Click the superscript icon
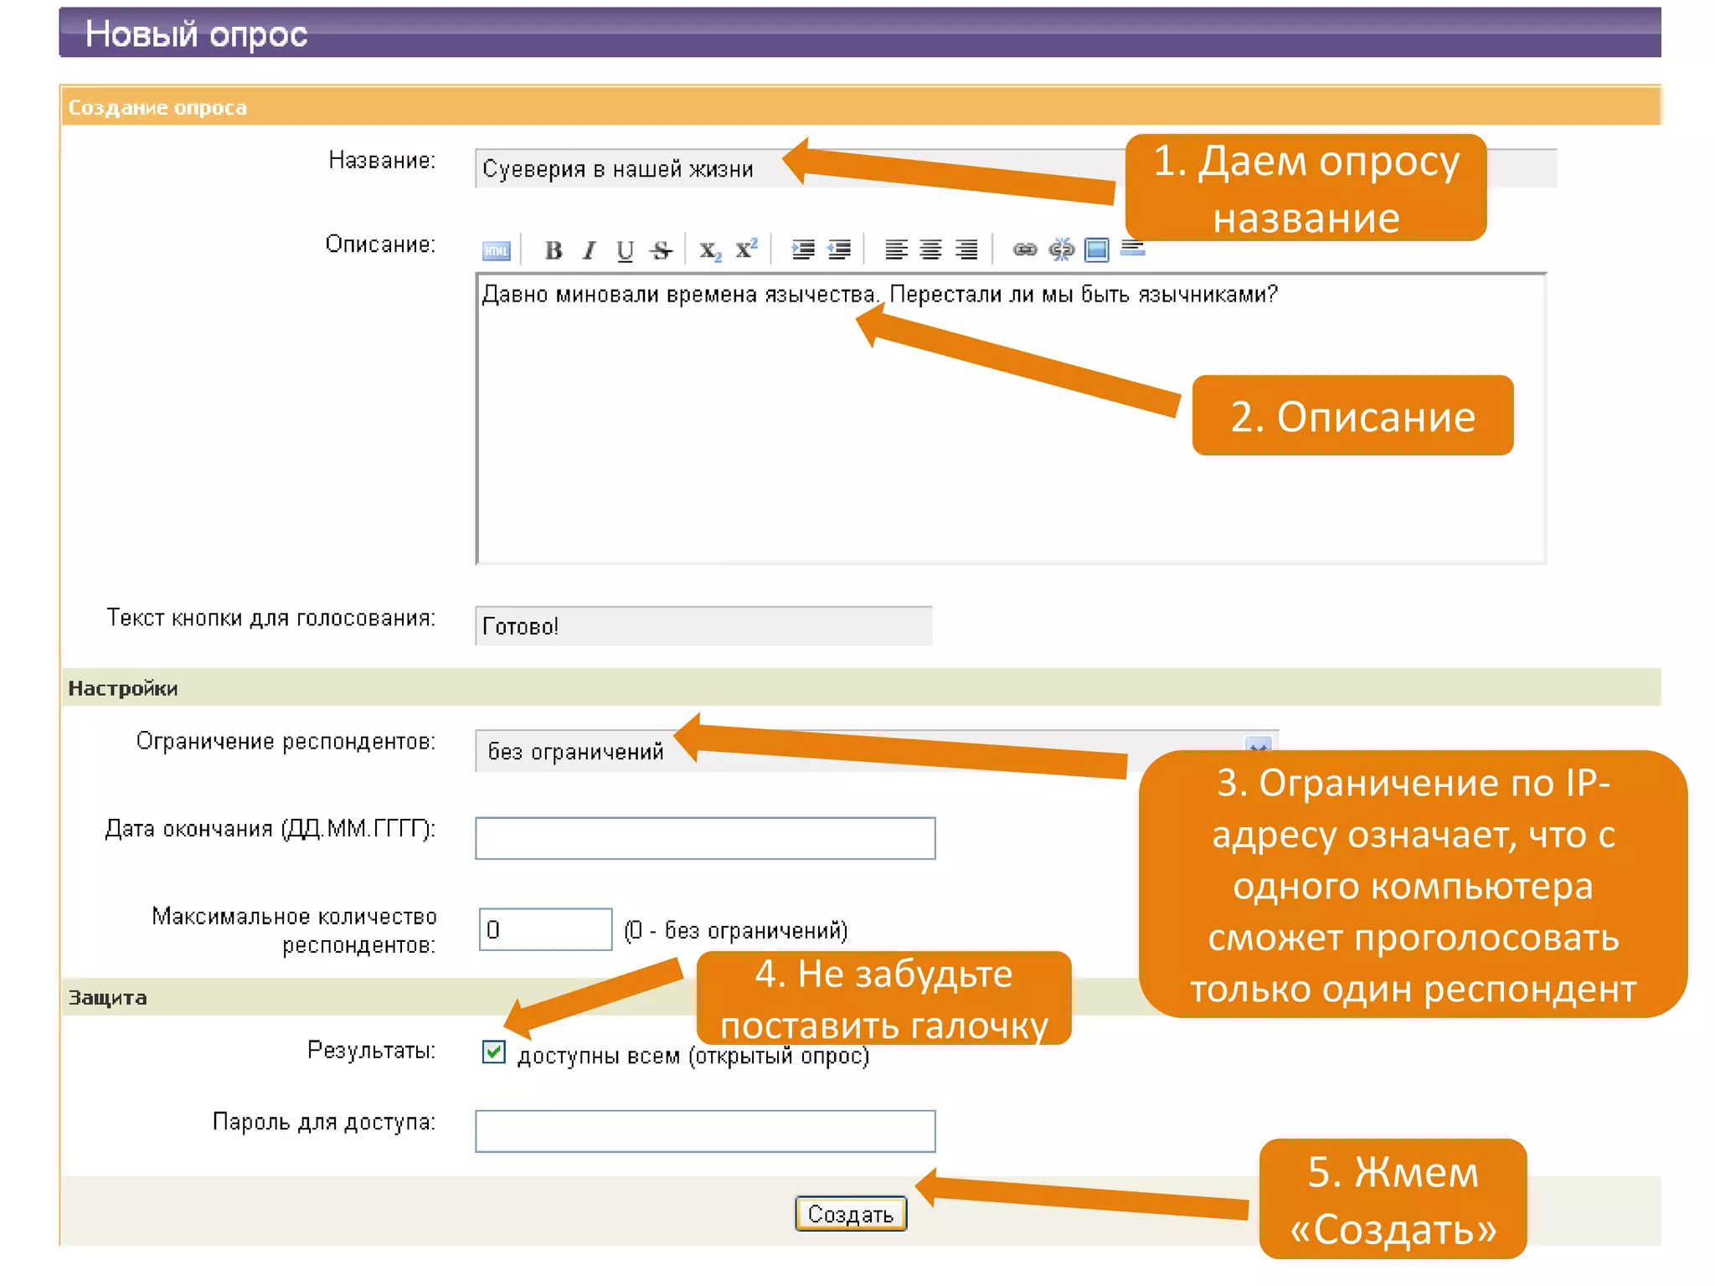The width and height of the screenshot is (1715, 1286). [x=746, y=249]
